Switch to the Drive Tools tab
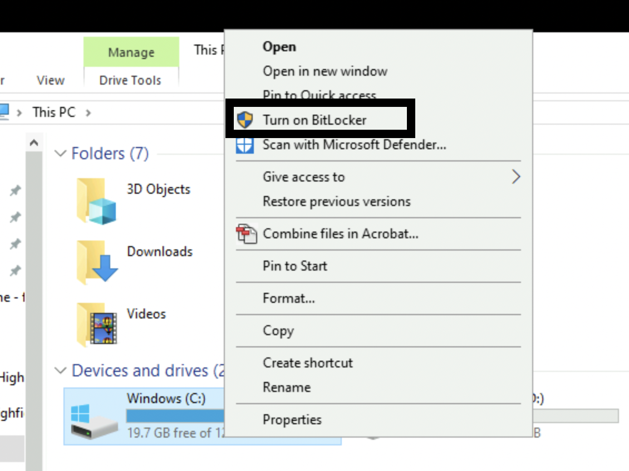The image size is (629, 471). (x=131, y=80)
